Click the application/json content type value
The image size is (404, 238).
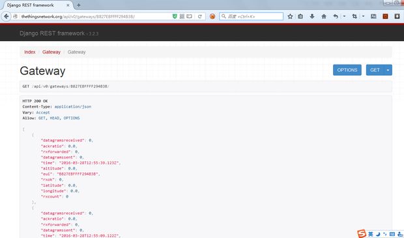(x=73, y=106)
